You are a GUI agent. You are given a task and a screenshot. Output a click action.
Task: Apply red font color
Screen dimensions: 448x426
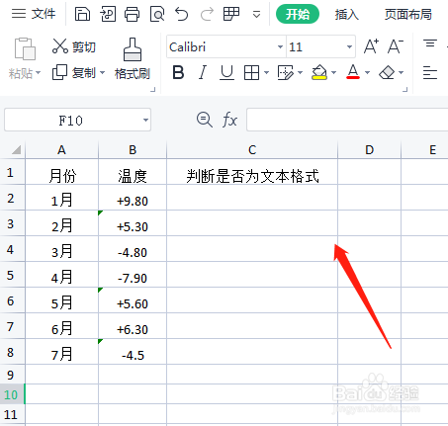353,72
